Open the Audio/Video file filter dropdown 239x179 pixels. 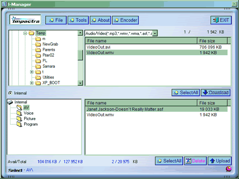pos(155,33)
